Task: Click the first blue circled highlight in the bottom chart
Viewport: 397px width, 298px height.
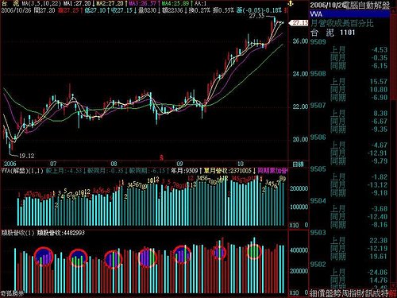Action: click(44, 257)
